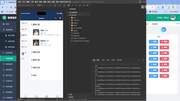
Task: Open the browser home button
Action: [15, 7]
